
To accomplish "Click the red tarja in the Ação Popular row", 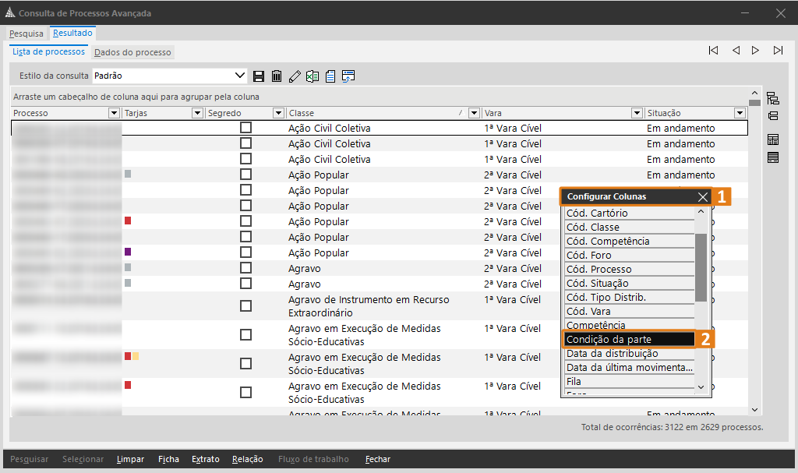I will (x=128, y=221).
